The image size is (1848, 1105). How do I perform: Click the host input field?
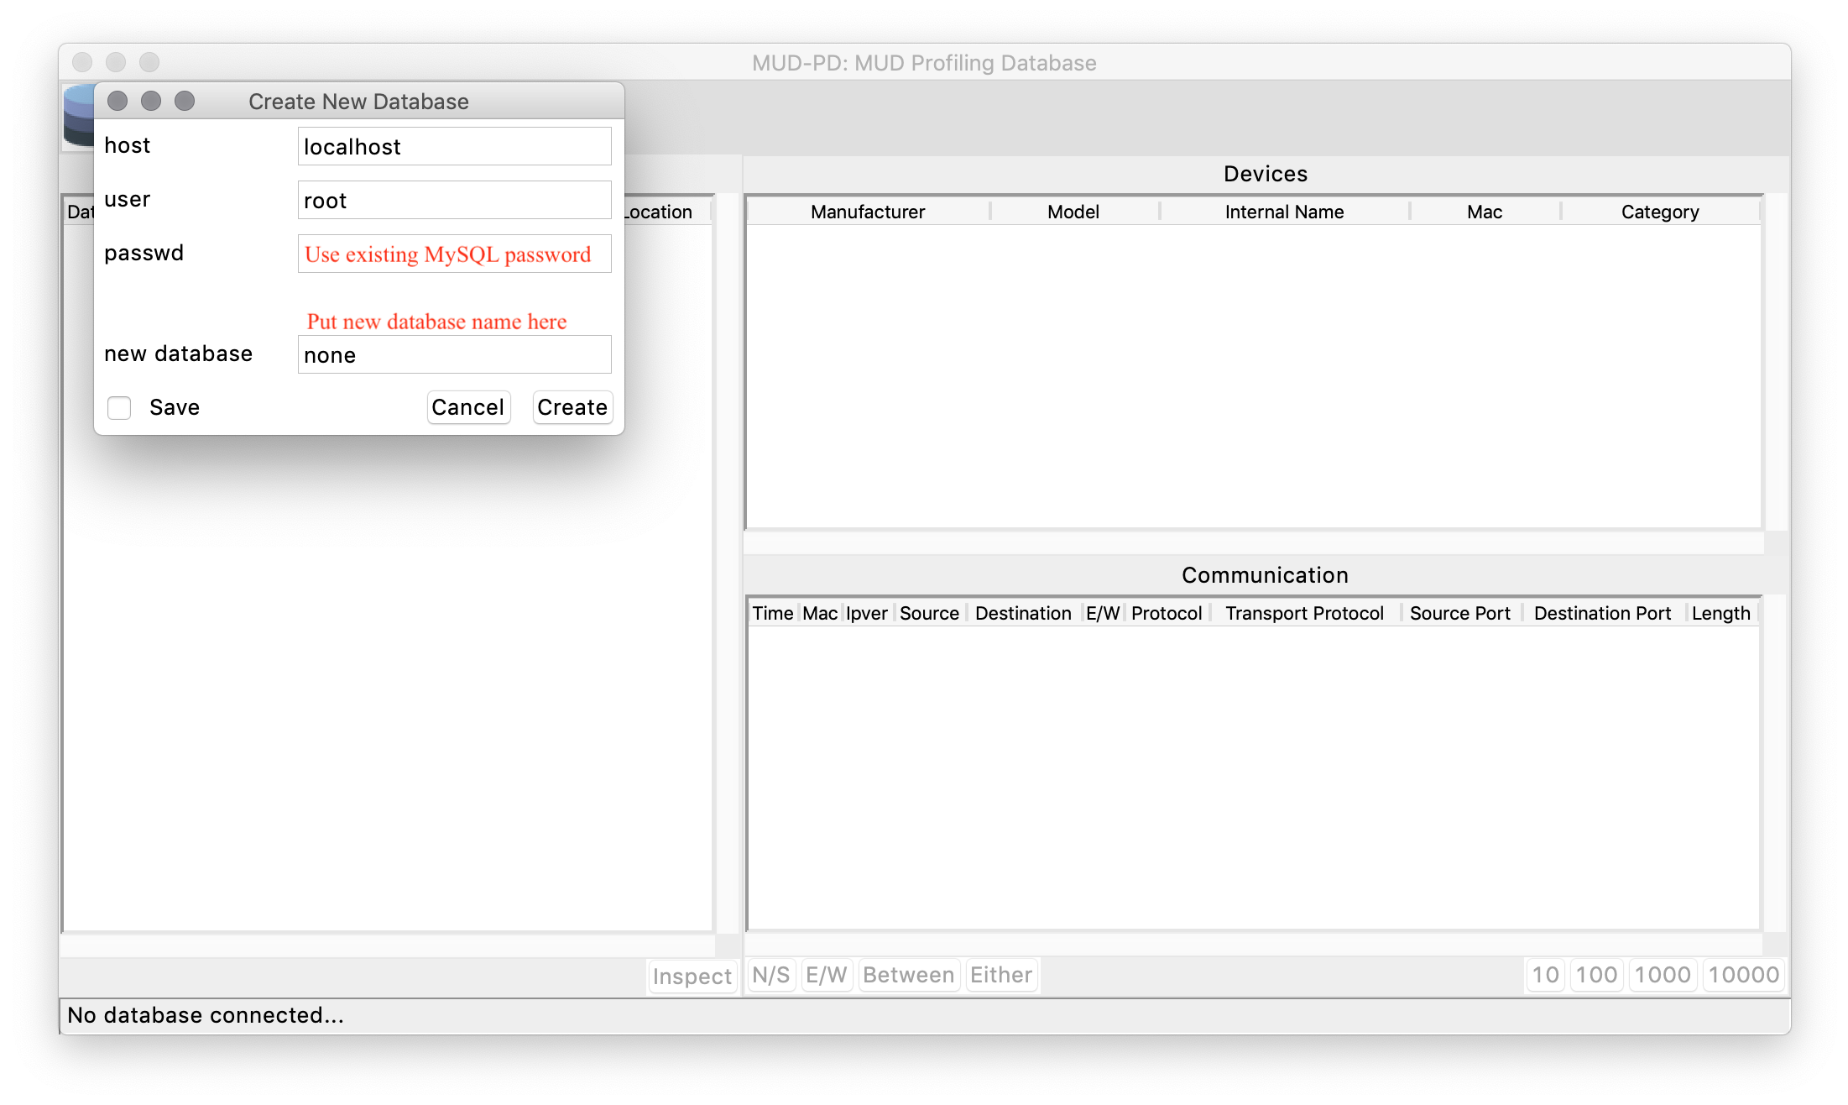tap(454, 147)
